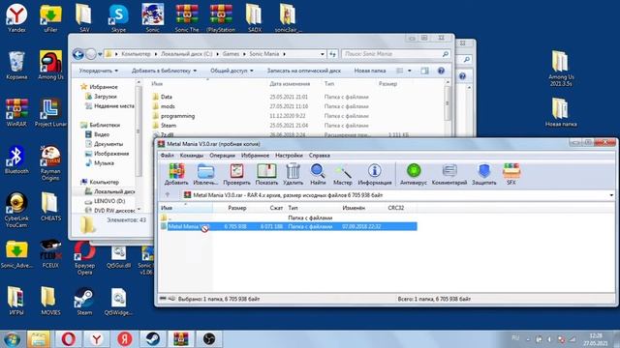Open Explorer help question-mark icon
620x348 pixels.
click(x=441, y=71)
